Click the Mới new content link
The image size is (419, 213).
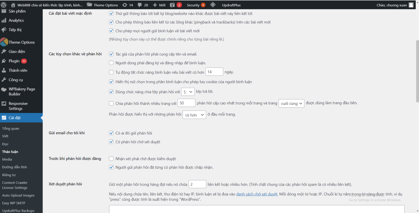(162, 5)
